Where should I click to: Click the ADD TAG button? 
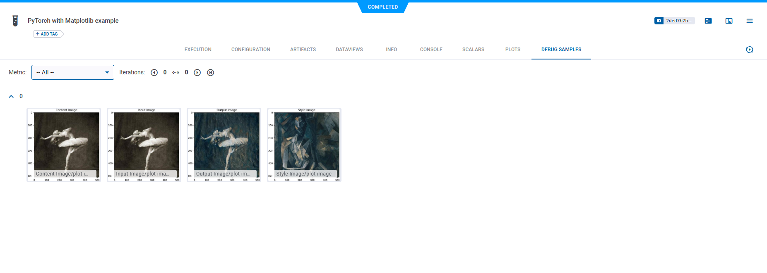(48, 34)
